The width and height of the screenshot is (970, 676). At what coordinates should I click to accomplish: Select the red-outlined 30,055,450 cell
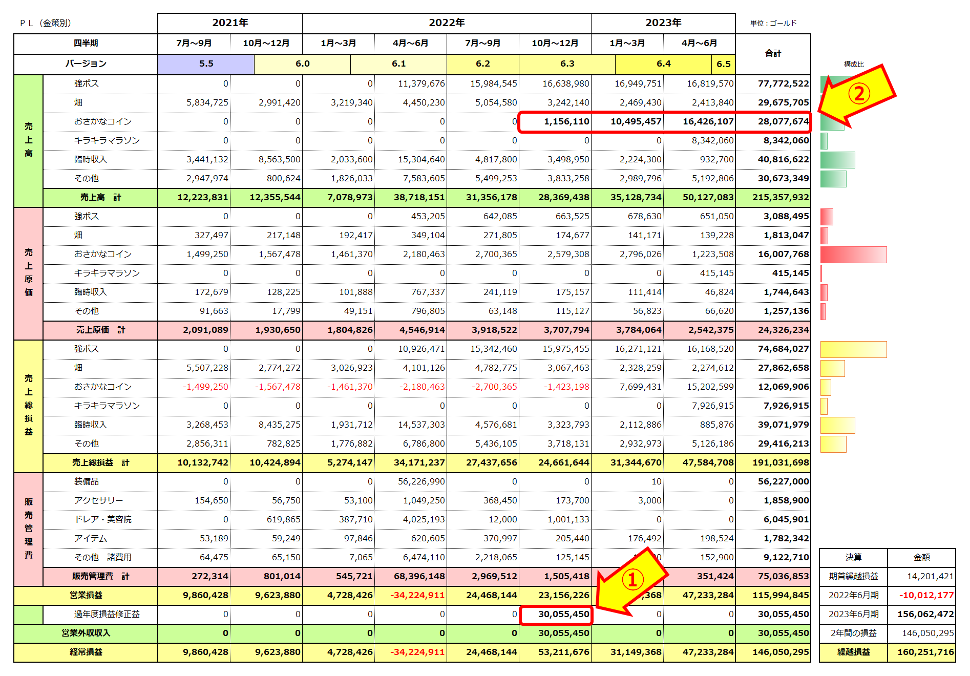556,614
